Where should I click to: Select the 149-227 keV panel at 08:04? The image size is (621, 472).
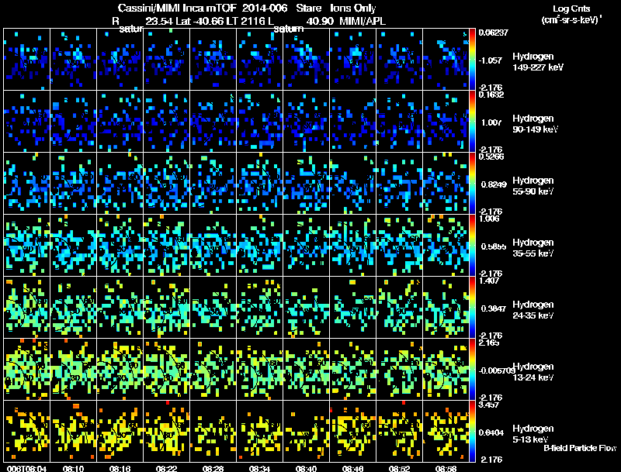click(27, 60)
